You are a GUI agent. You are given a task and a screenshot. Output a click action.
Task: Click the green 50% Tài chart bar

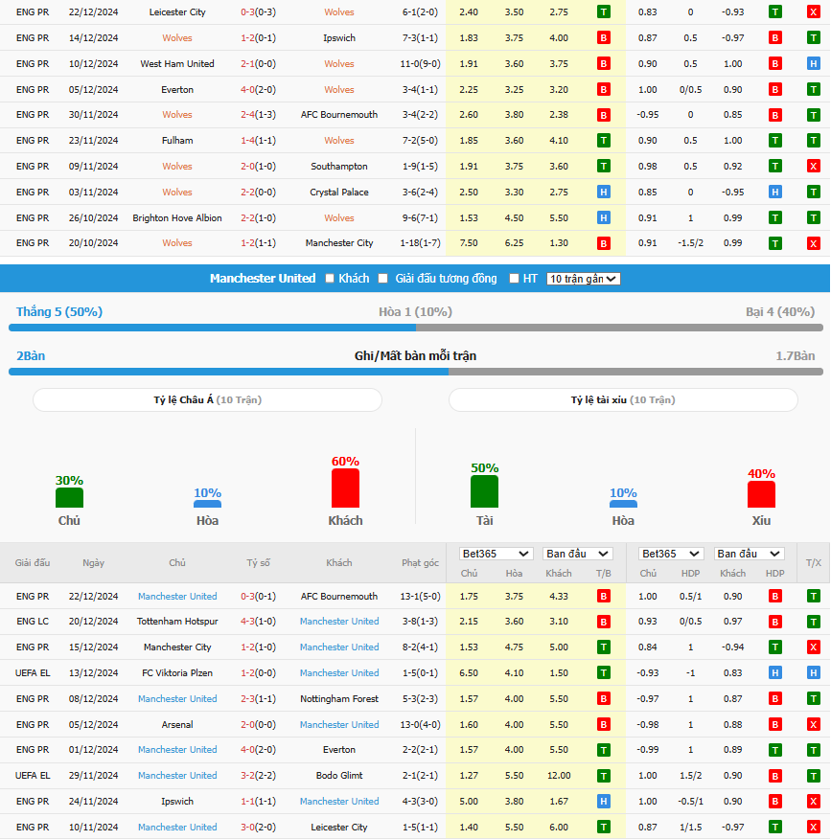pos(484,491)
